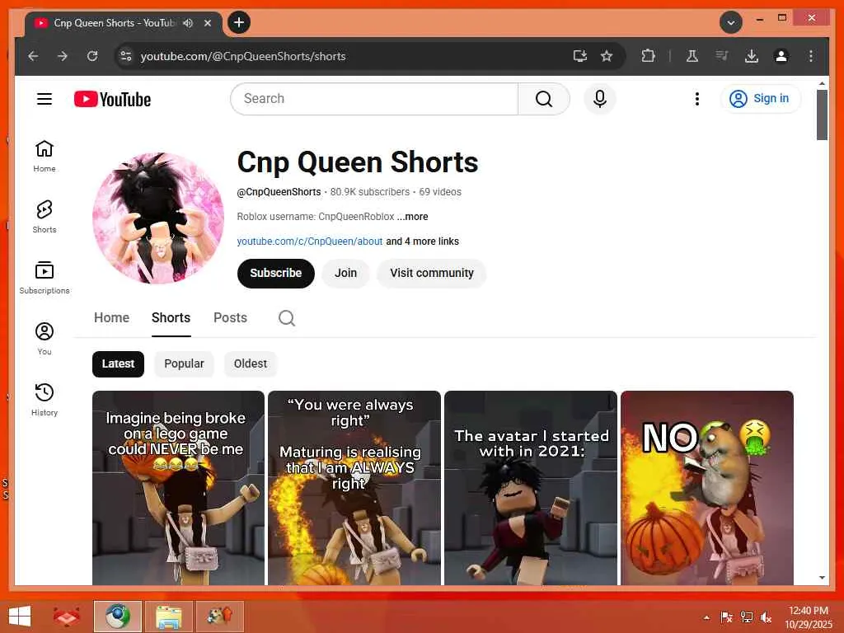Viewport: 844px width, 633px height.
Task: Subscribe to Cnp Queen Shorts
Action: click(275, 273)
